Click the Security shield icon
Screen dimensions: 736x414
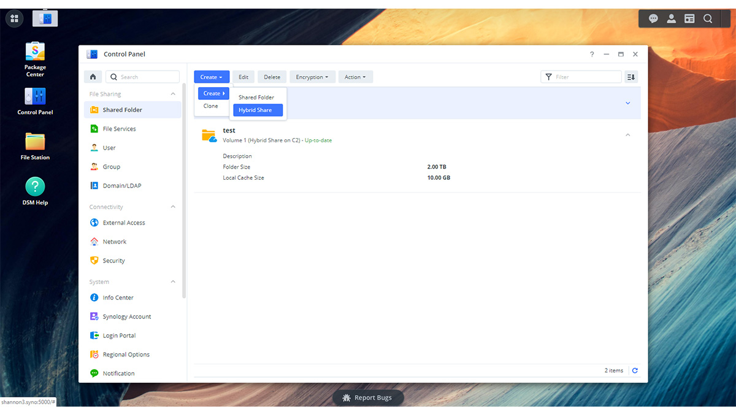click(x=94, y=261)
